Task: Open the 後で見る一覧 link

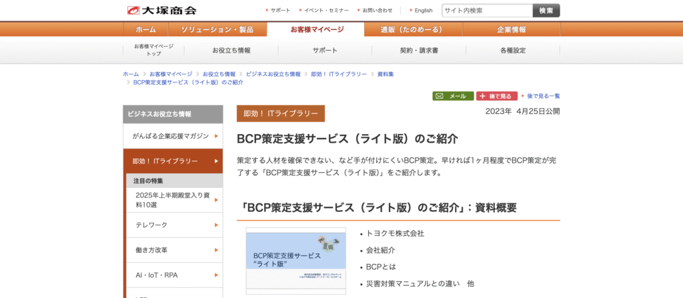Action: [x=543, y=96]
